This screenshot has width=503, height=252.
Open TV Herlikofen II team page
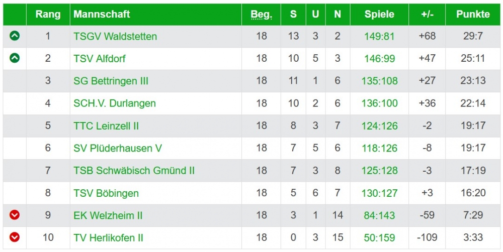(109, 238)
